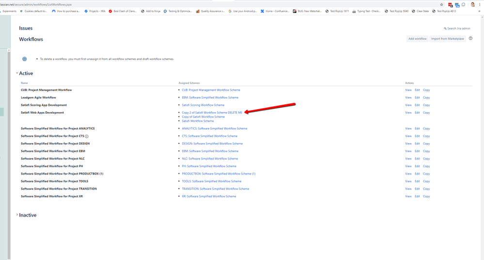Expand the Inactive workflows section
Viewport: 484px width, 260px height.
[x=17, y=215]
